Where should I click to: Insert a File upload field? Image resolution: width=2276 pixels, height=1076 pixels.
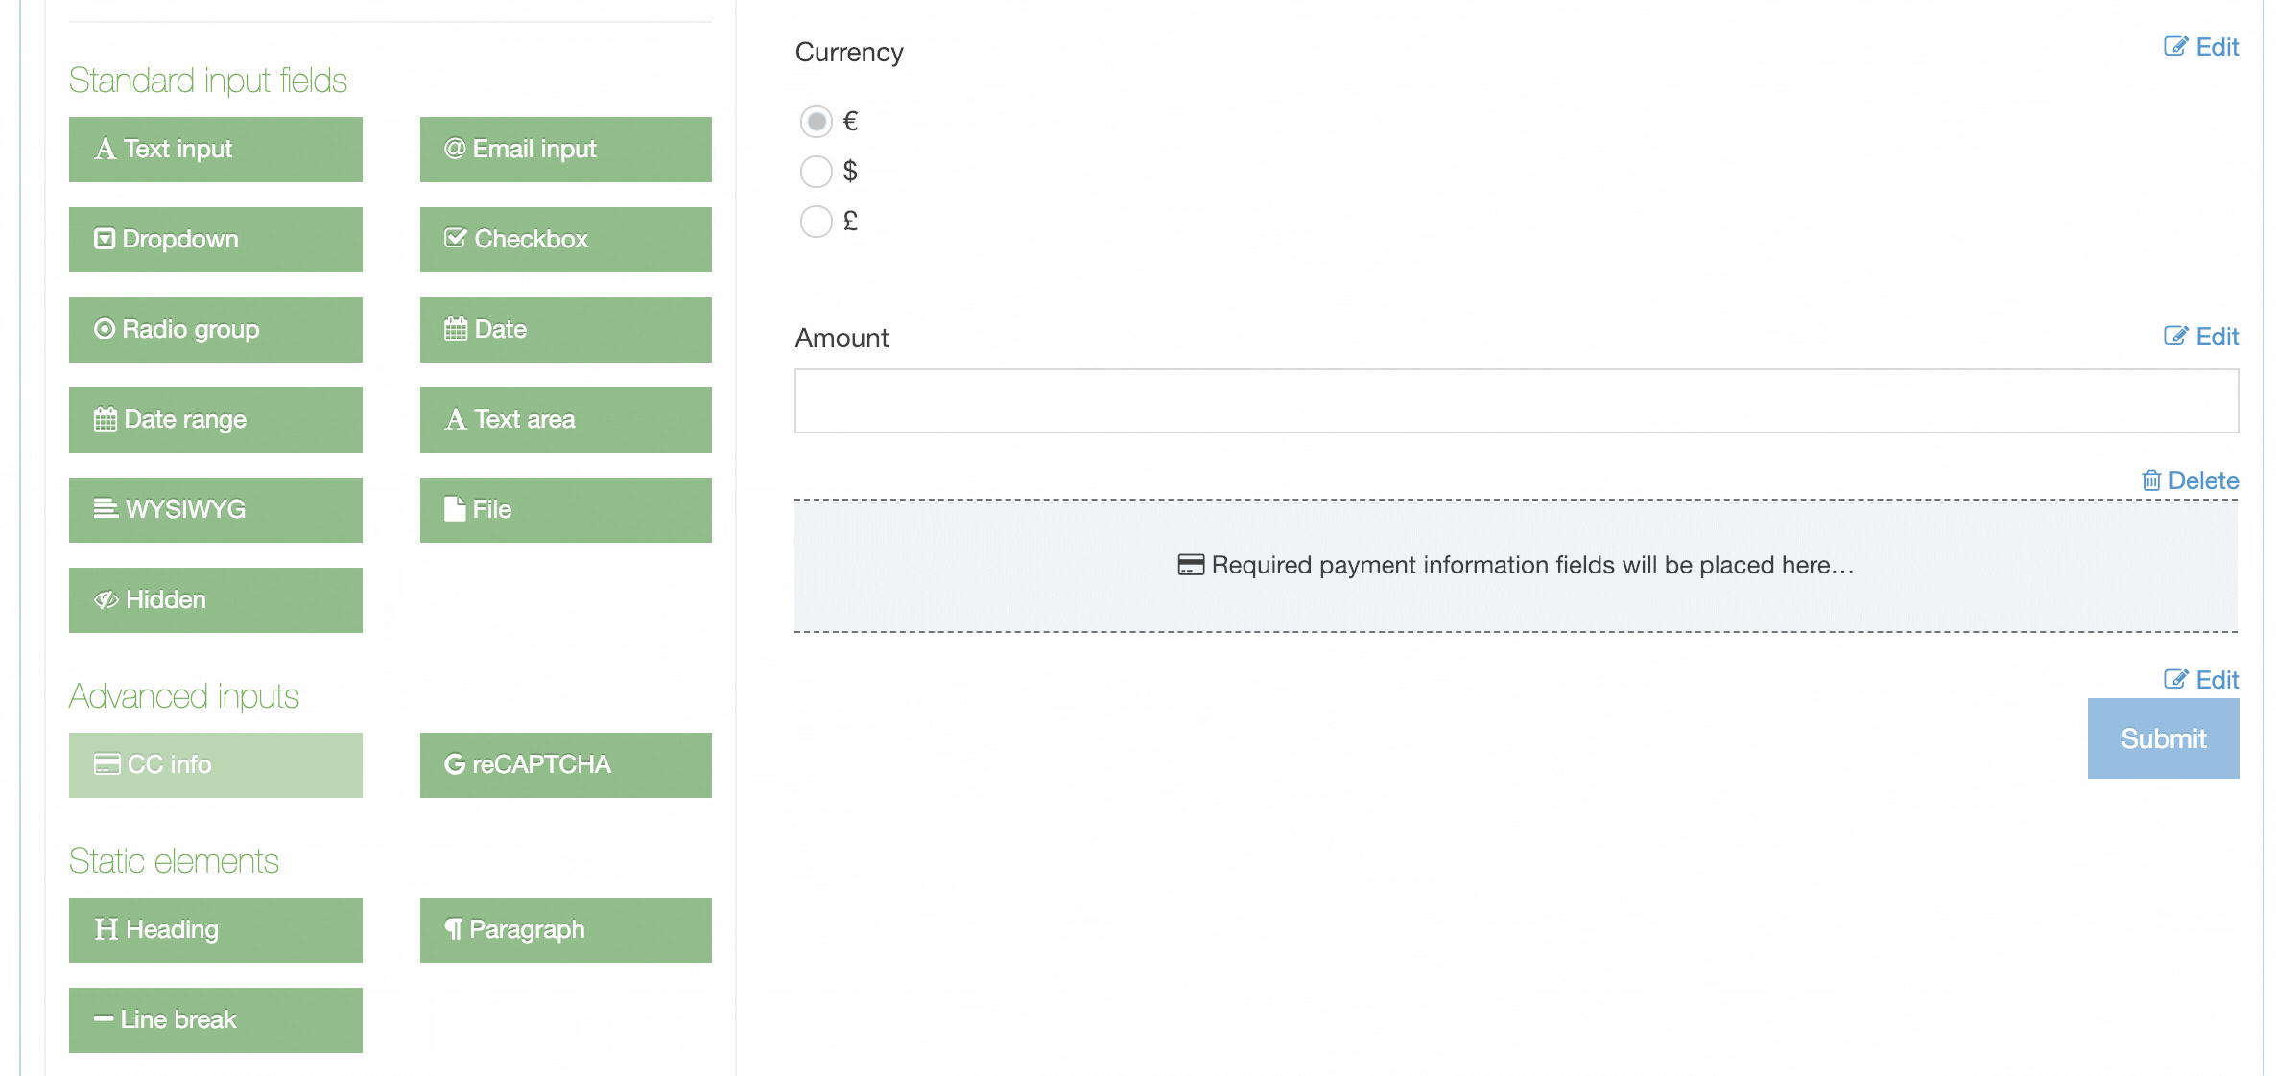[565, 510]
